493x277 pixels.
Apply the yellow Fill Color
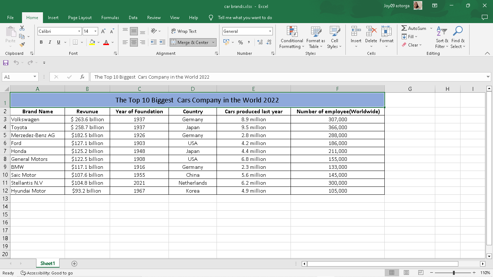(92, 42)
